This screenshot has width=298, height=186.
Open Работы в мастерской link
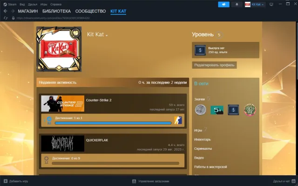pos(210,167)
